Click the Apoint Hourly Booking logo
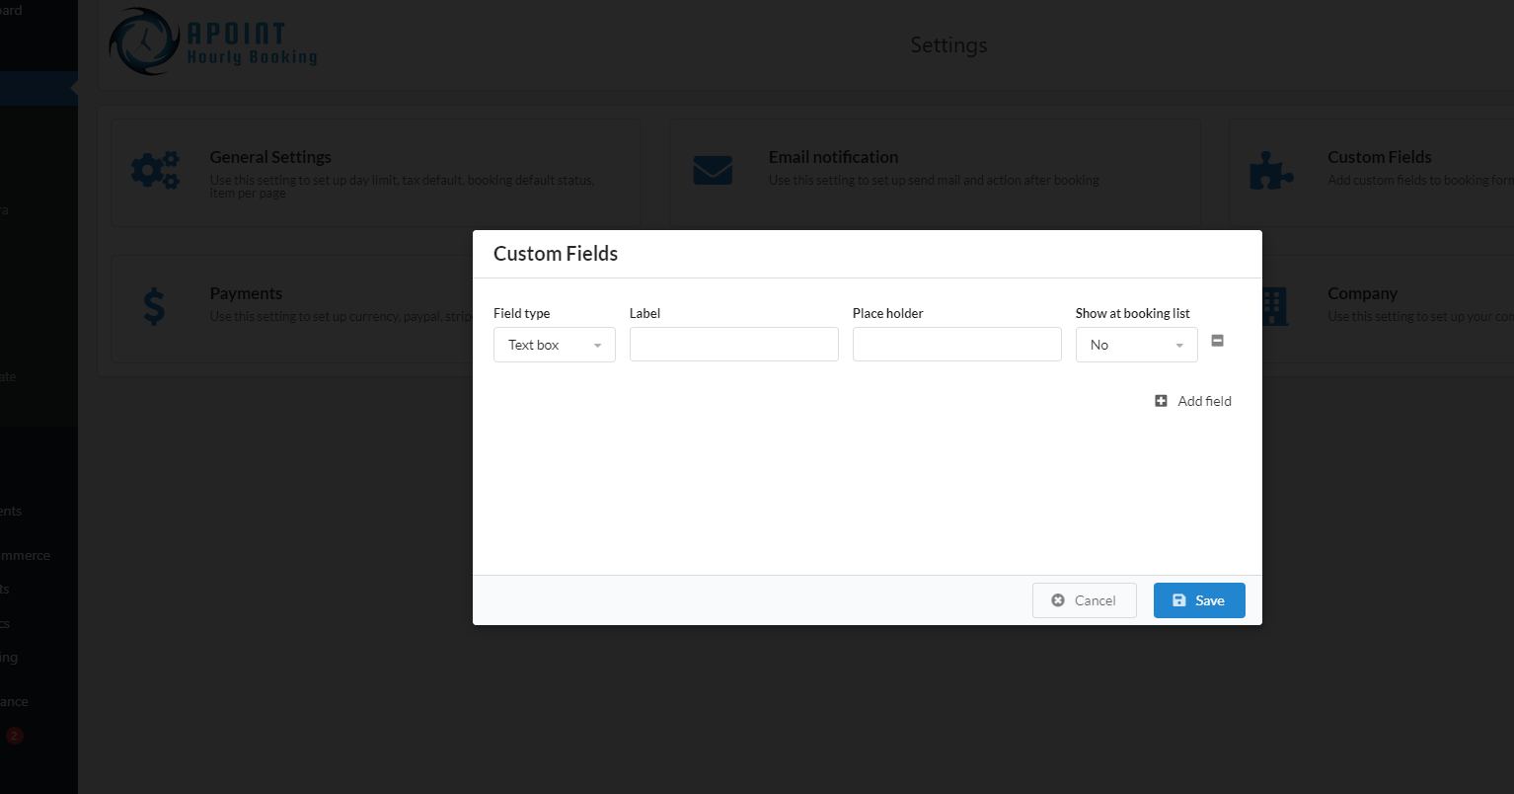Image resolution: width=1514 pixels, height=794 pixels. [213, 42]
